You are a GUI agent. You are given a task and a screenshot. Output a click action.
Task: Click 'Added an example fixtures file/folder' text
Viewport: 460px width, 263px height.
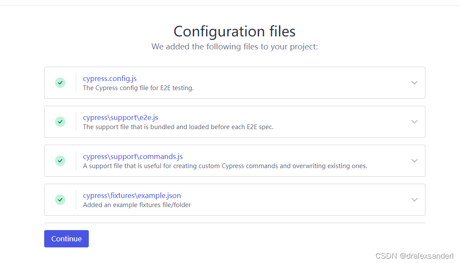click(x=137, y=205)
